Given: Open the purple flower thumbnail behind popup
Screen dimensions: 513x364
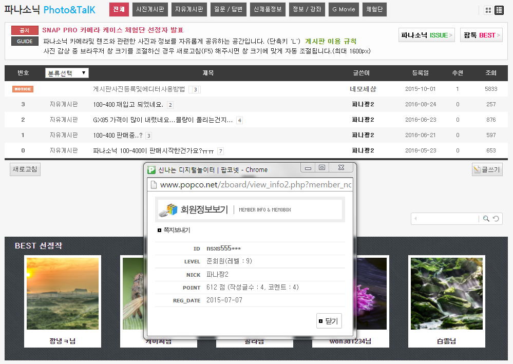Looking at the screenshot, I should coord(372,293).
